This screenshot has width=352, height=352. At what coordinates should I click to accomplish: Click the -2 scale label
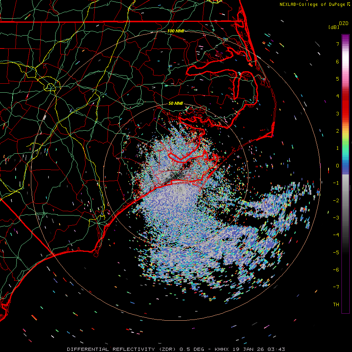(x=336, y=200)
